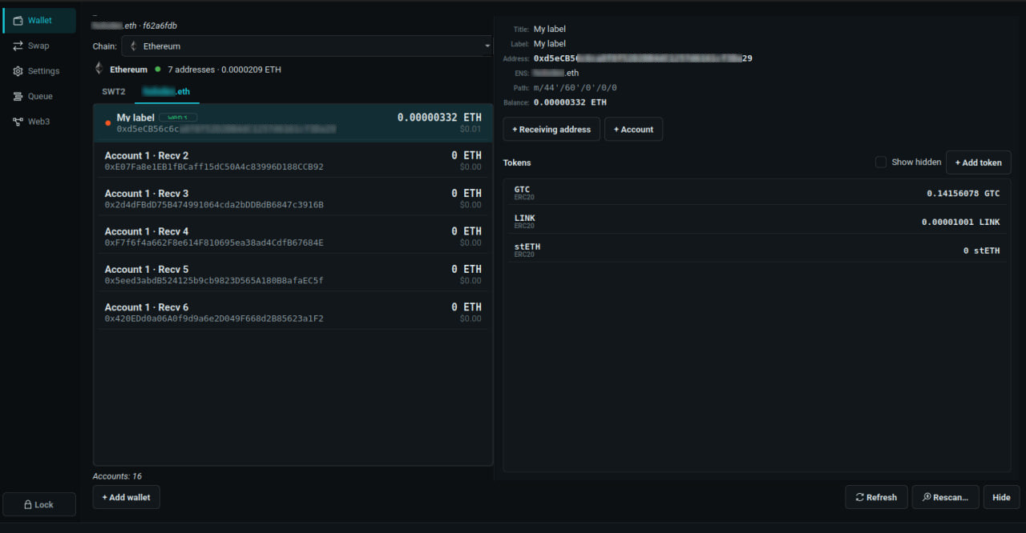The image size is (1026, 533).
Task: Click the Accounts: 16 count text
Action: coord(117,476)
